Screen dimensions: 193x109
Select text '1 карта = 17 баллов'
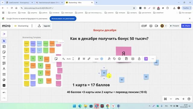click(91, 85)
